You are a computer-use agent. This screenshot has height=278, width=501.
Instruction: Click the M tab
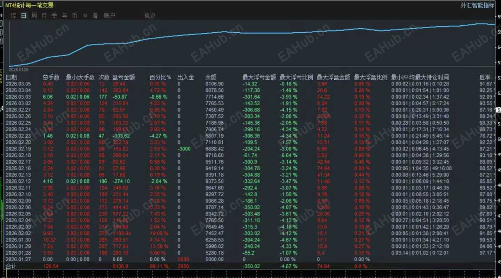click(85, 15)
